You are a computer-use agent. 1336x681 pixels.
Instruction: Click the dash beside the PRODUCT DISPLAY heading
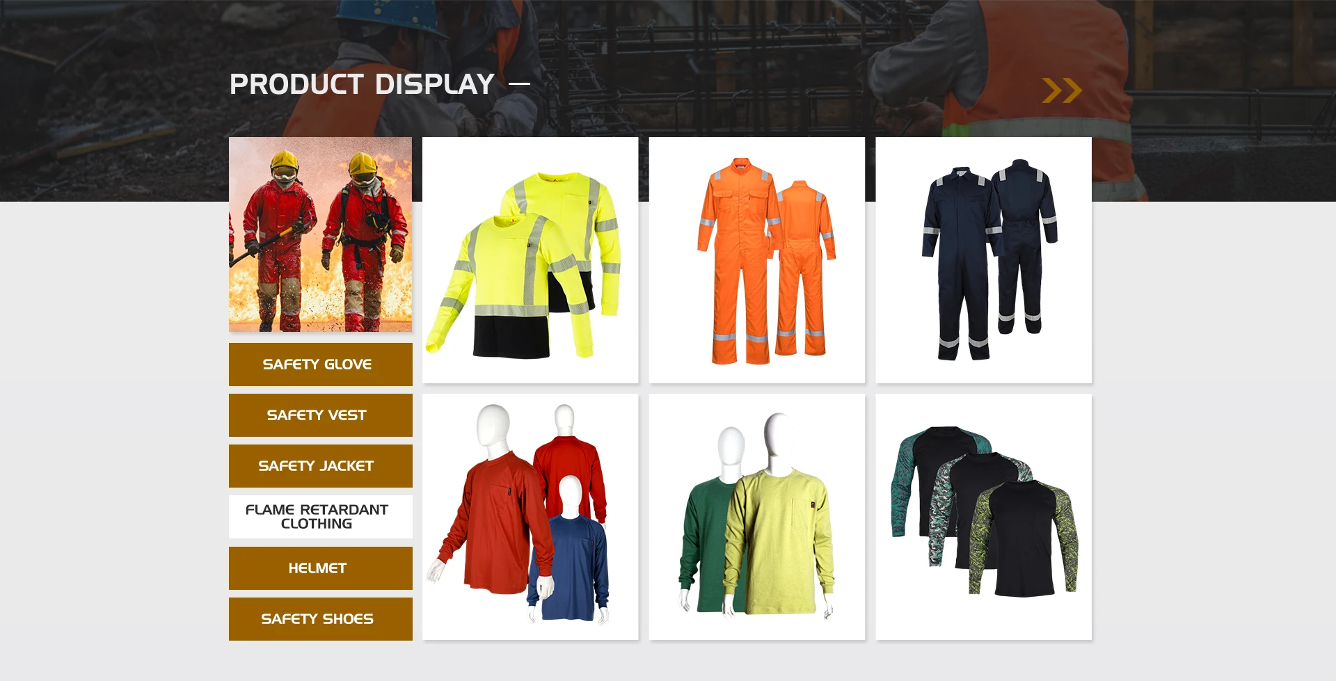(x=519, y=84)
